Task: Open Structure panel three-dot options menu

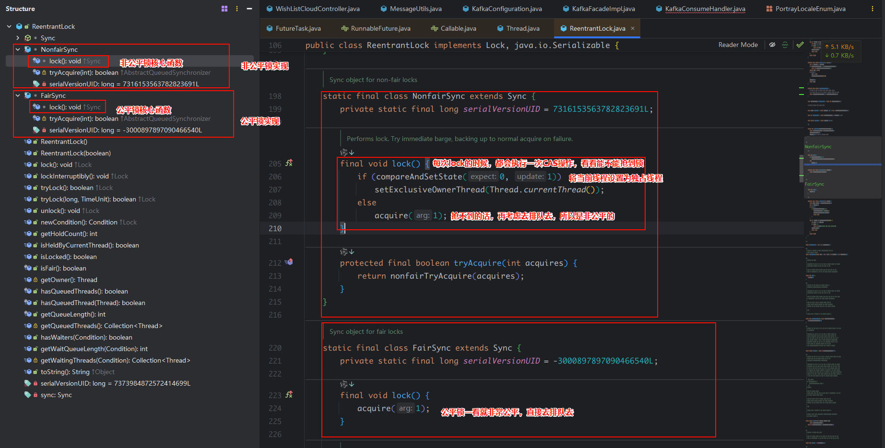Action: click(x=237, y=9)
